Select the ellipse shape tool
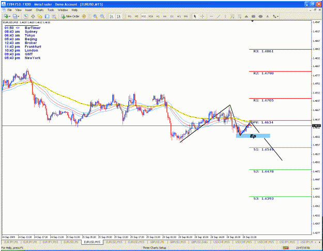The width and height of the screenshot is (323, 251). click(260, 16)
